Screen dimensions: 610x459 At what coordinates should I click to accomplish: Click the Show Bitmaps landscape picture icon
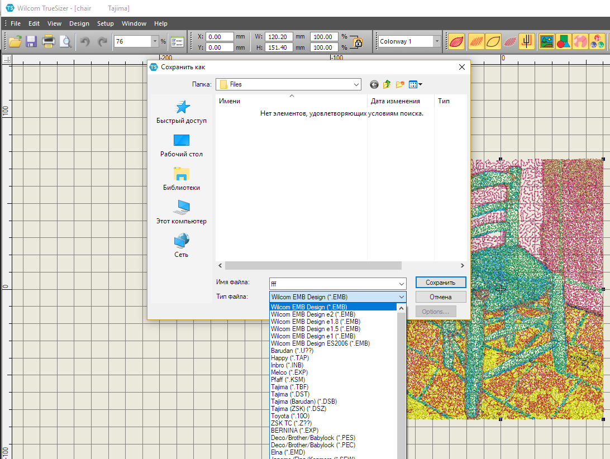[546, 41]
